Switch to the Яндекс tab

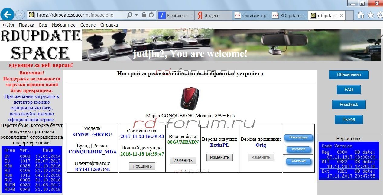213,15
